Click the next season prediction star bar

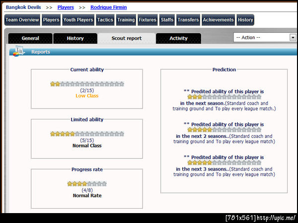tap(224, 97)
